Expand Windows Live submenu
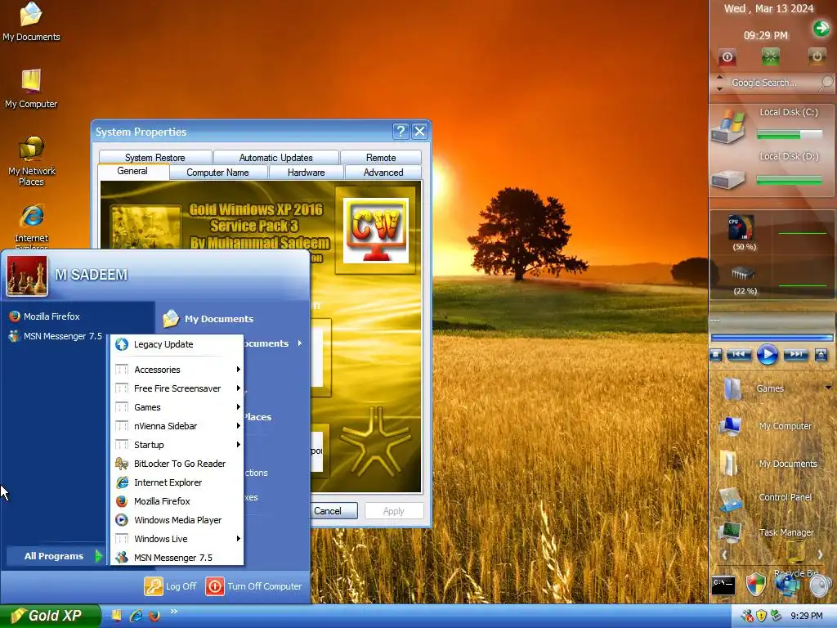 (x=177, y=538)
